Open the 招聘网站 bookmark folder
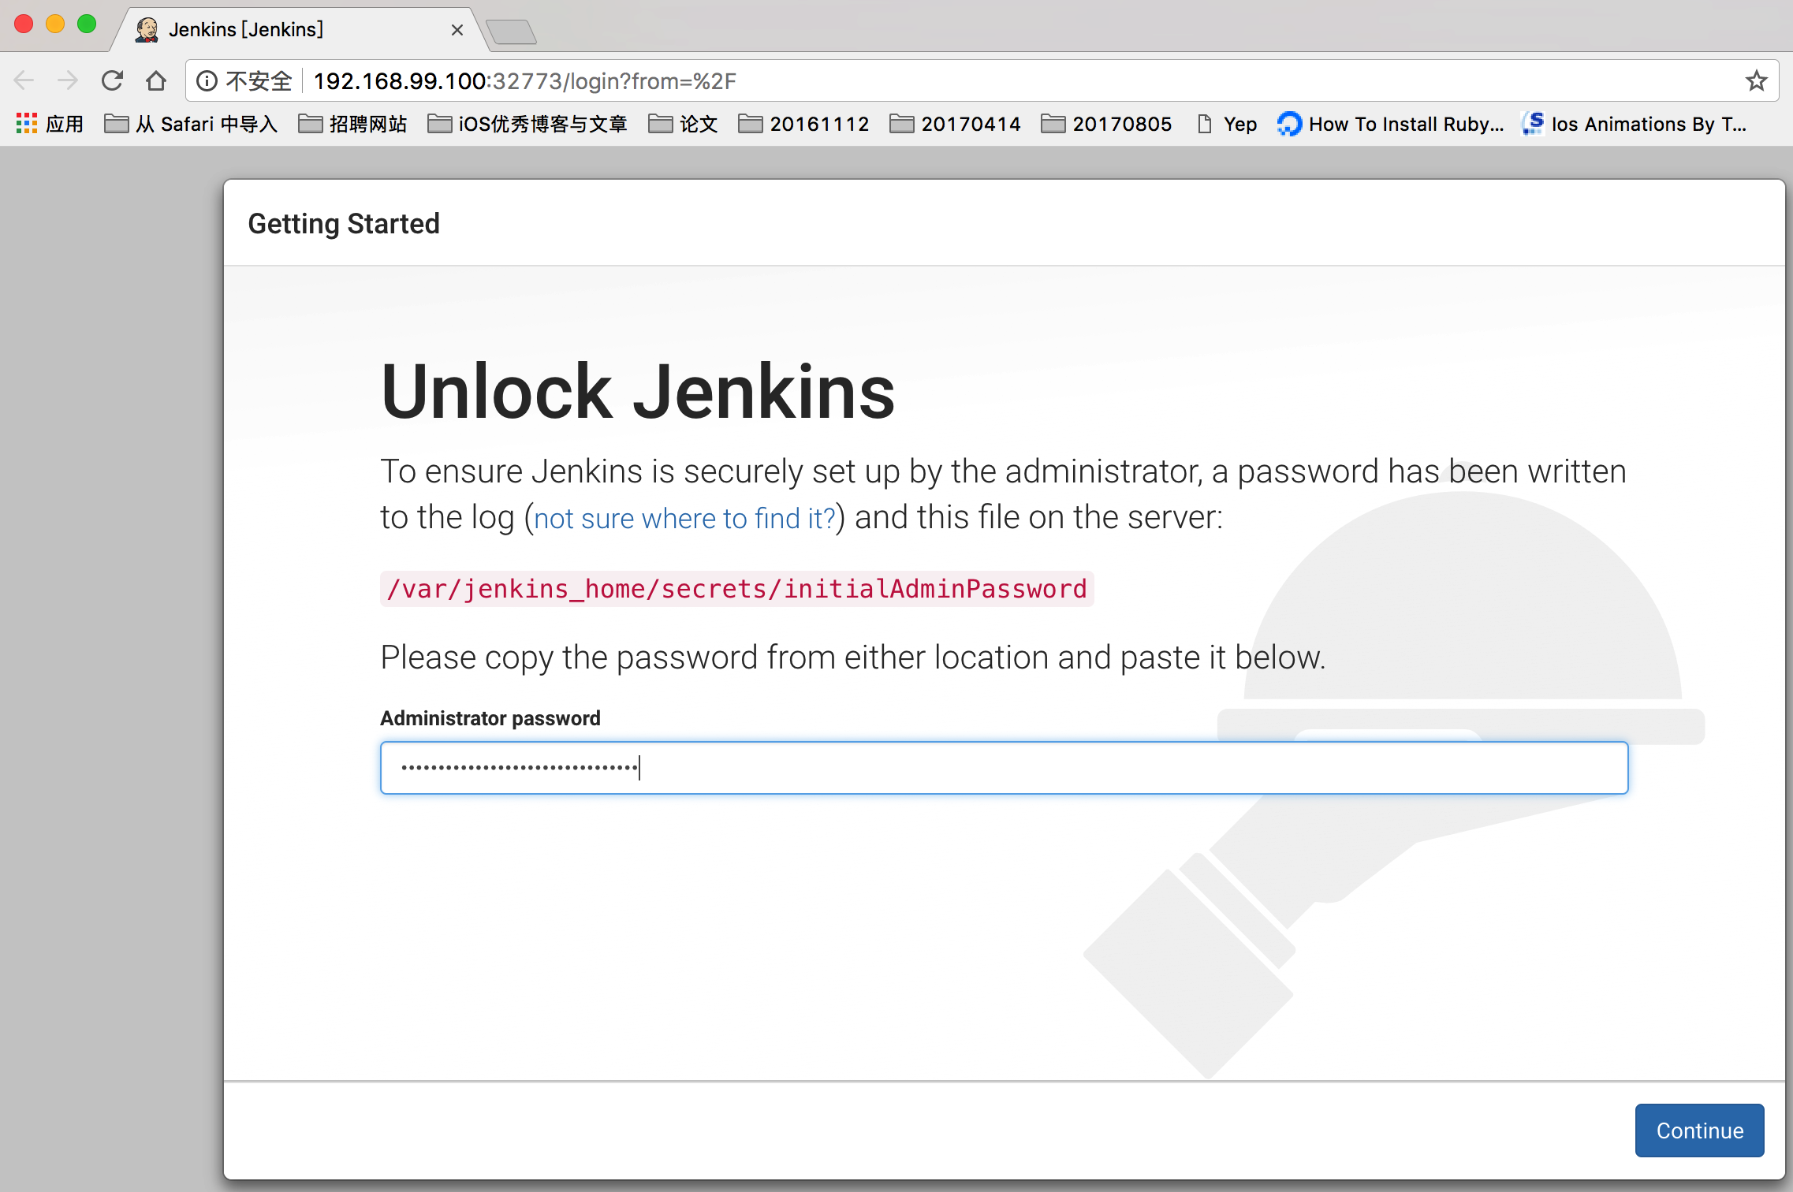Screen dimensions: 1793x1192 tap(352, 124)
